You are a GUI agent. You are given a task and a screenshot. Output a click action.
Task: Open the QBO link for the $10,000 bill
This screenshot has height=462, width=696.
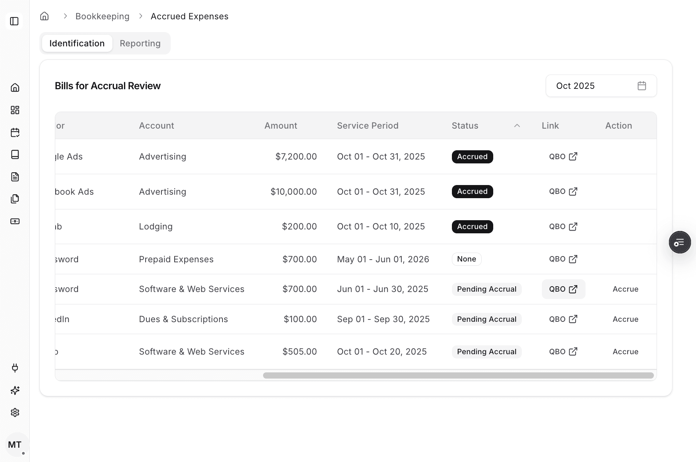click(x=563, y=192)
